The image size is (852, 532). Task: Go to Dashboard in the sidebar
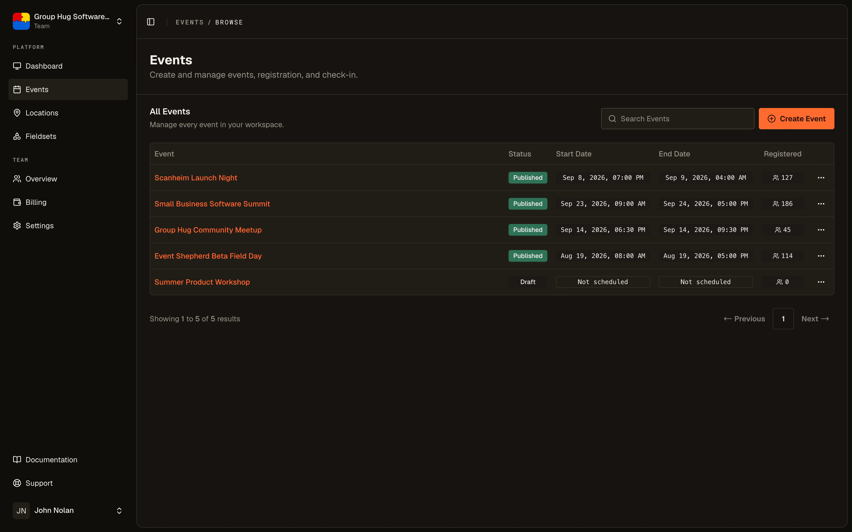tap(68, 66)
